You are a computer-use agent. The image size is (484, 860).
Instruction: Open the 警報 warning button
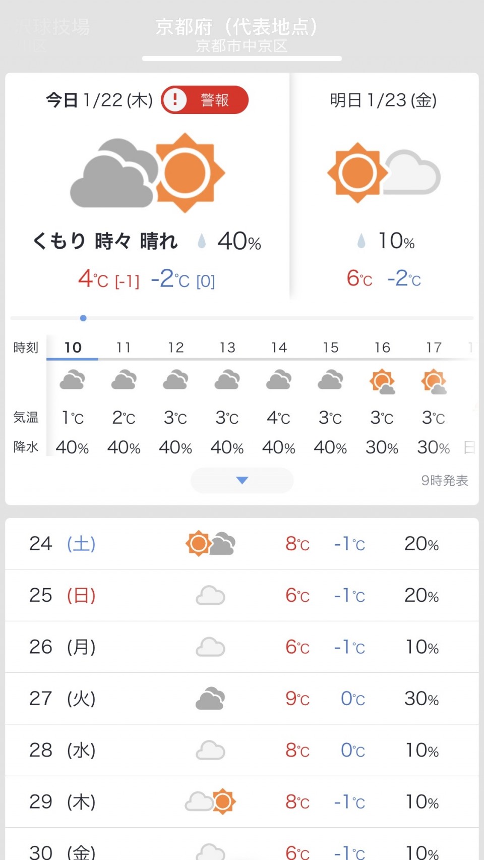205,100
